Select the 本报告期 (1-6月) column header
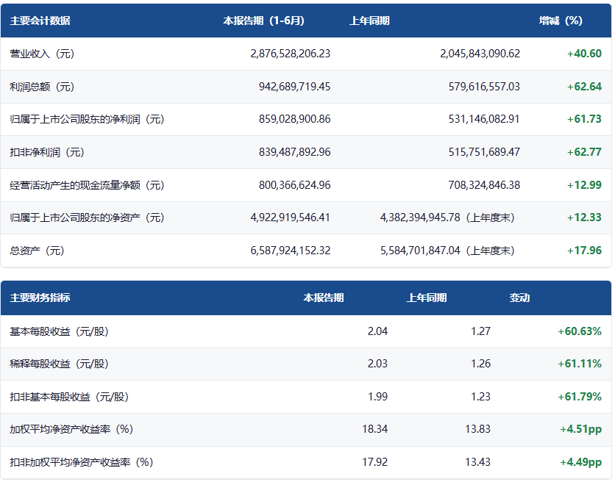This screenshot has width=615, height=482. [263, 21]
